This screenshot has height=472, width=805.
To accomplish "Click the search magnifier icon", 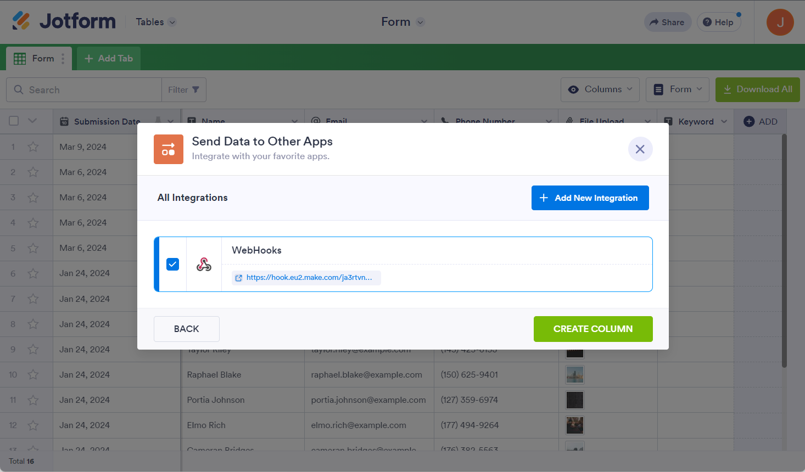I will pos(19,89).
